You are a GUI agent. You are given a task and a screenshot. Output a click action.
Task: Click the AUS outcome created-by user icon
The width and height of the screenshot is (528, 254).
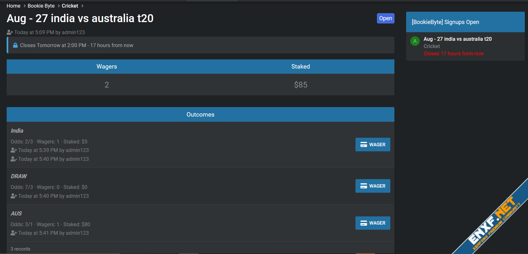pos(14,233)
